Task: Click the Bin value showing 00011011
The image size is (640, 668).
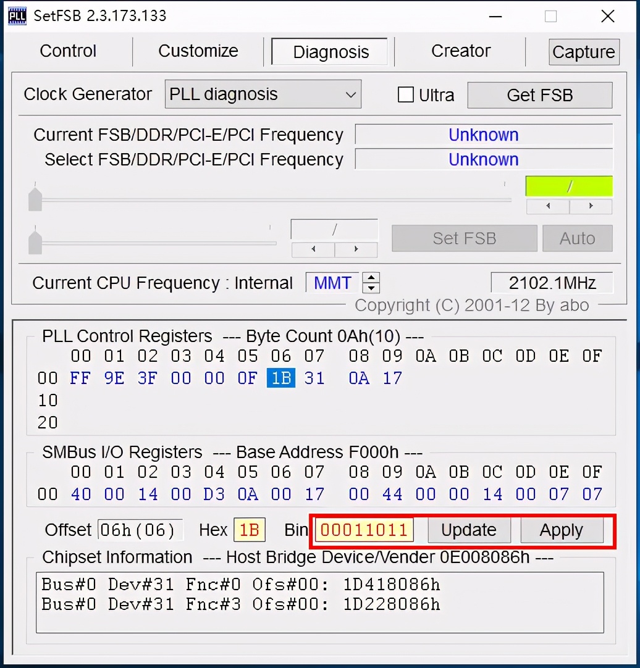Action: pyautogui.click(x=364, y=530)
